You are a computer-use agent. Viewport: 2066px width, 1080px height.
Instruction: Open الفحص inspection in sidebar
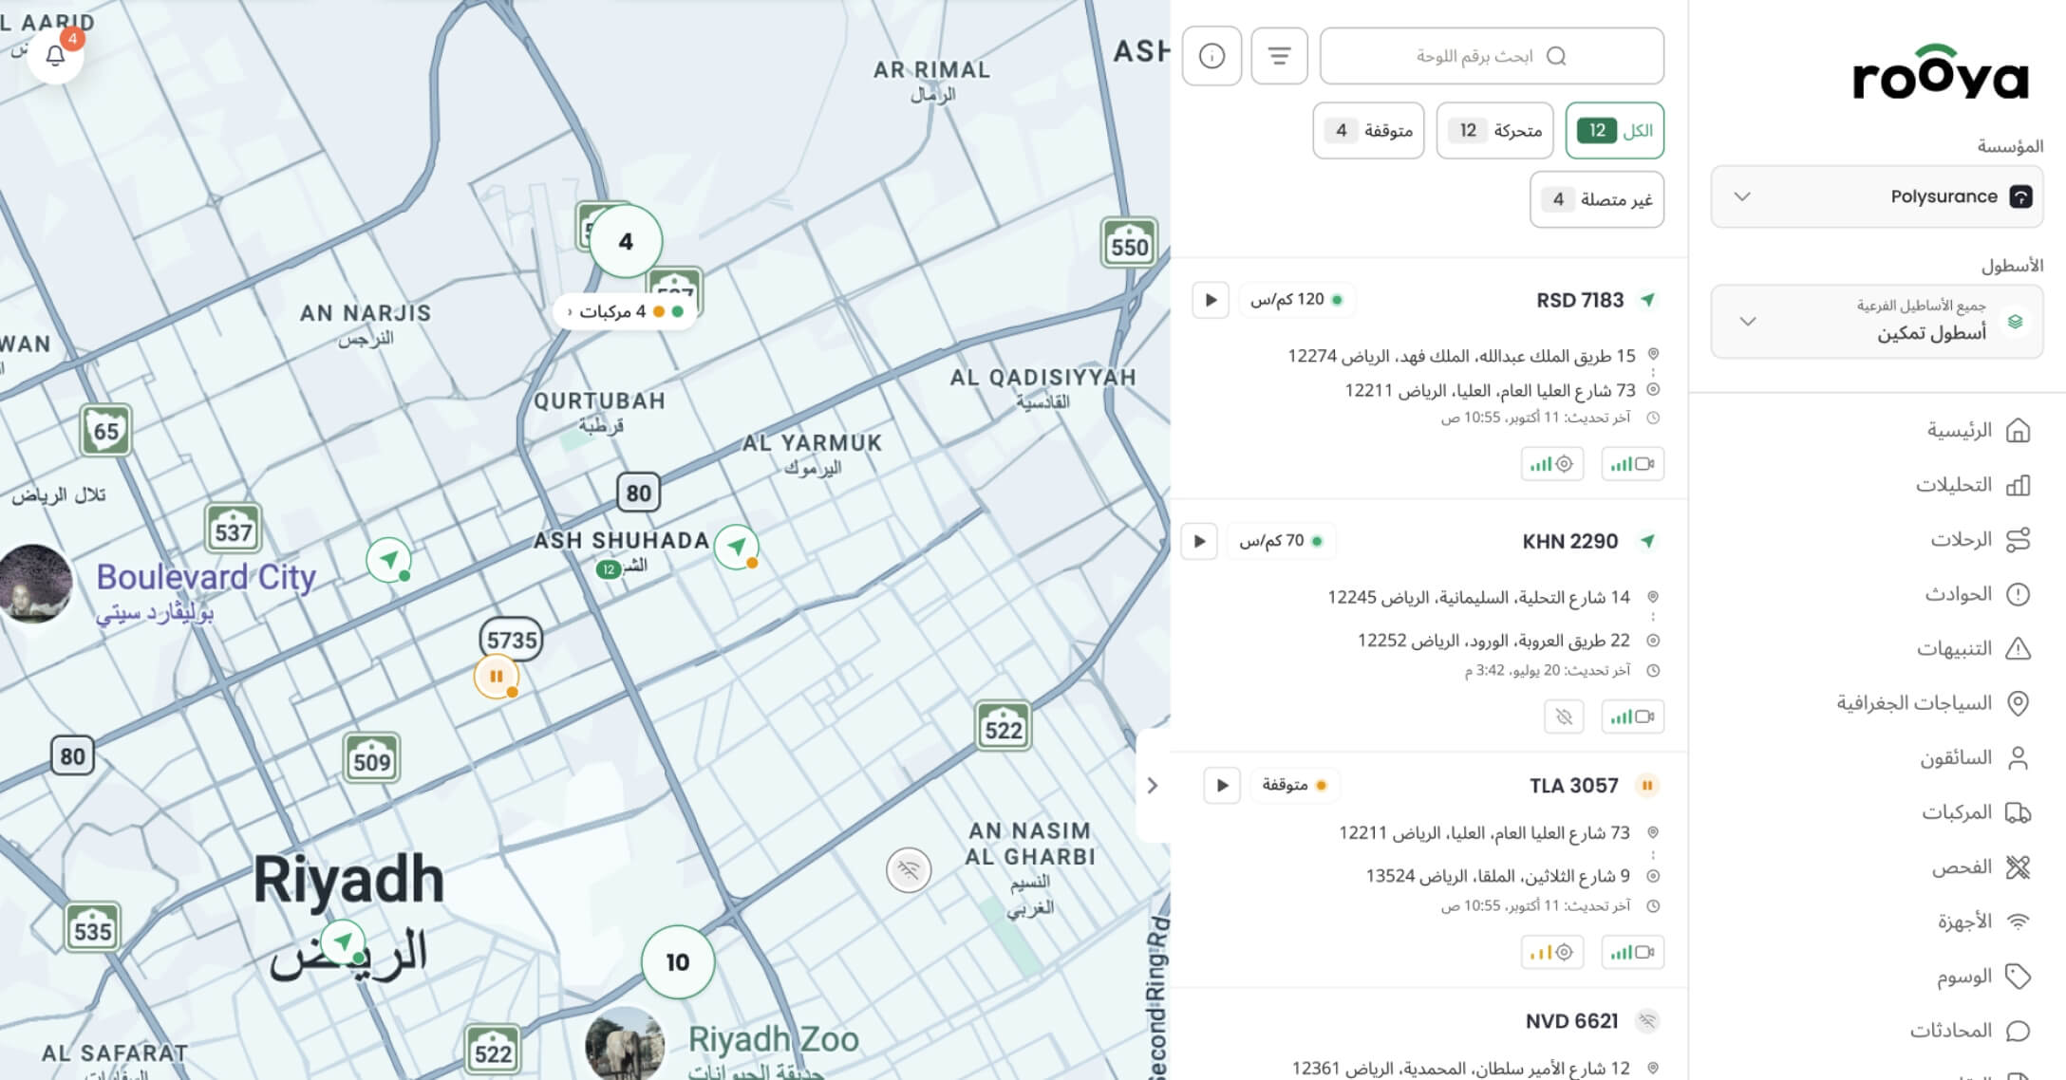coord(1981,867)
